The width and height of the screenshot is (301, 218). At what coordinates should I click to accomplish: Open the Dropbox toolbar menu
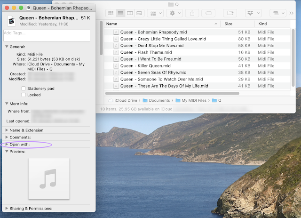[253, 13]
